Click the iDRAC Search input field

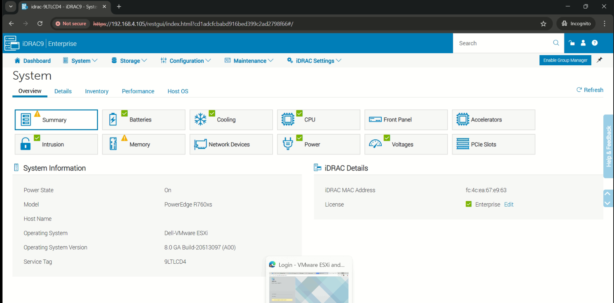coord(503,43)
